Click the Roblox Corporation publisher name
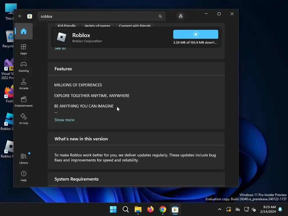 pyautogui.click(x=87, y=41)
